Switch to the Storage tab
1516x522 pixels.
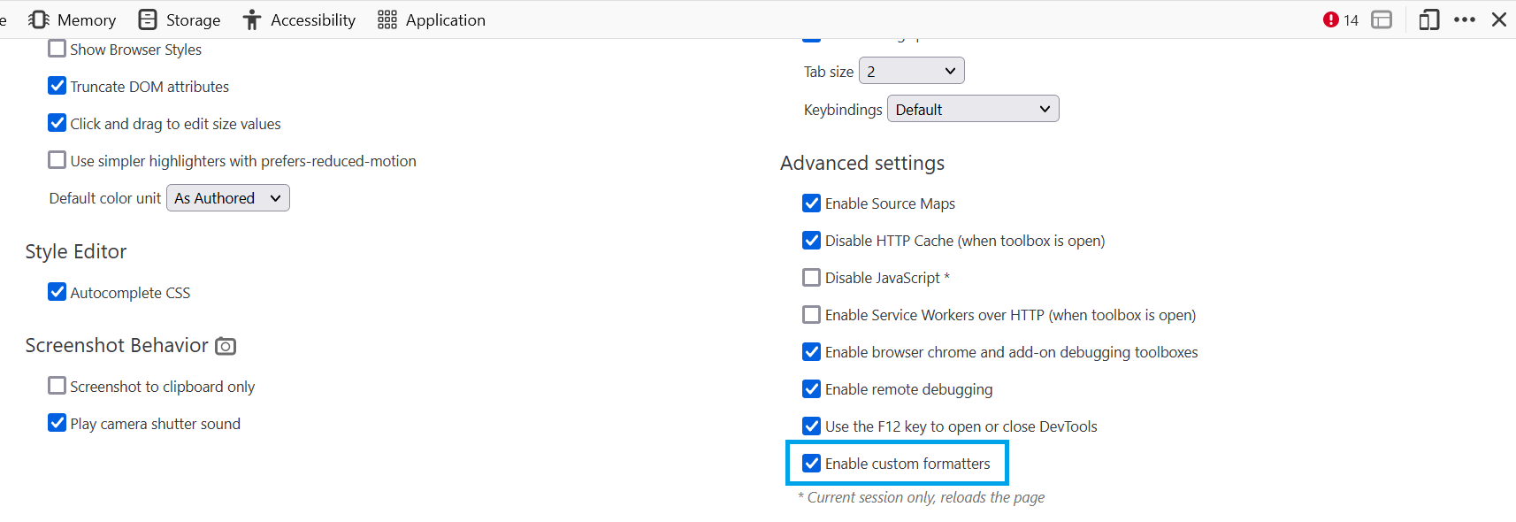180,19
